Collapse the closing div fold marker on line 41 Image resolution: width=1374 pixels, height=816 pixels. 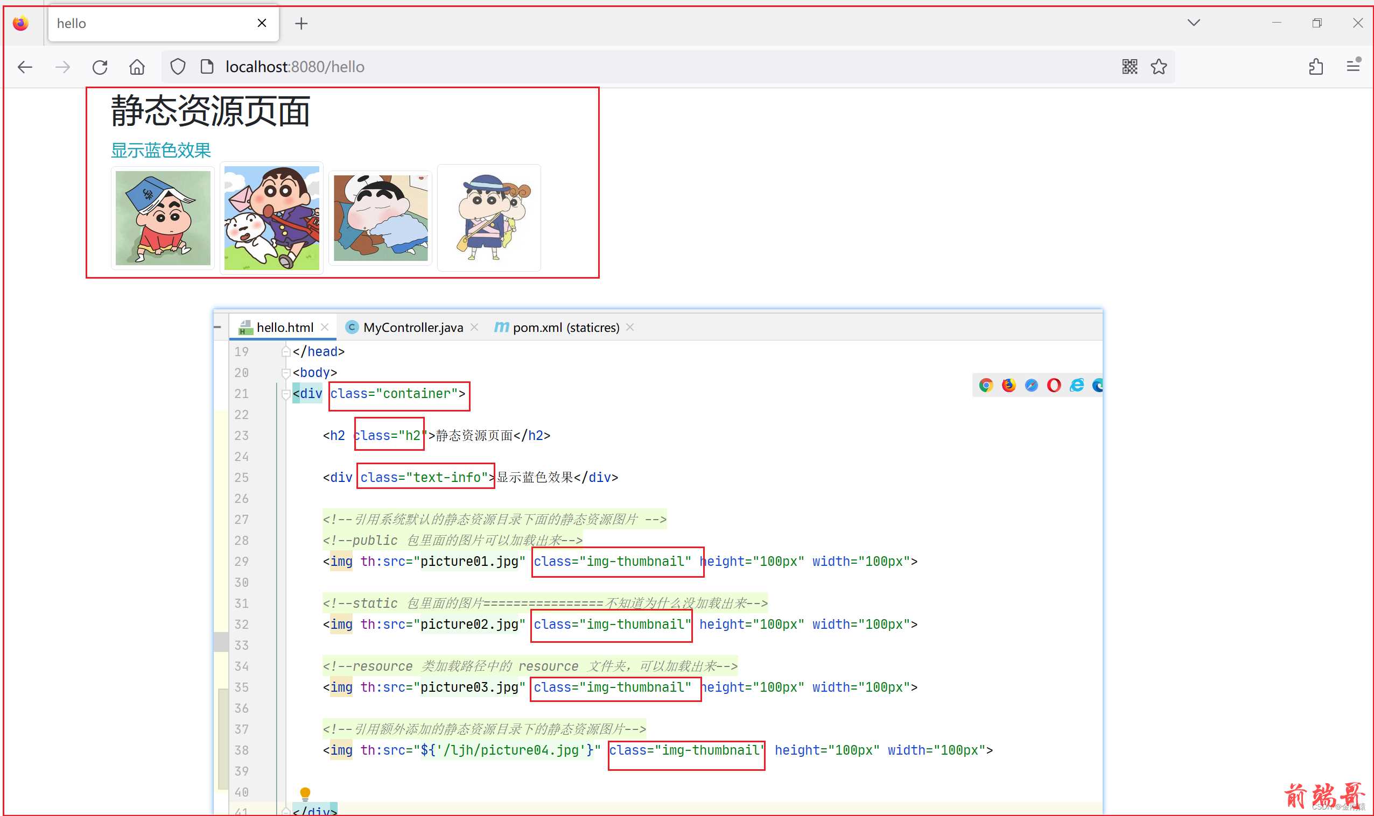[x=285, y=811]
